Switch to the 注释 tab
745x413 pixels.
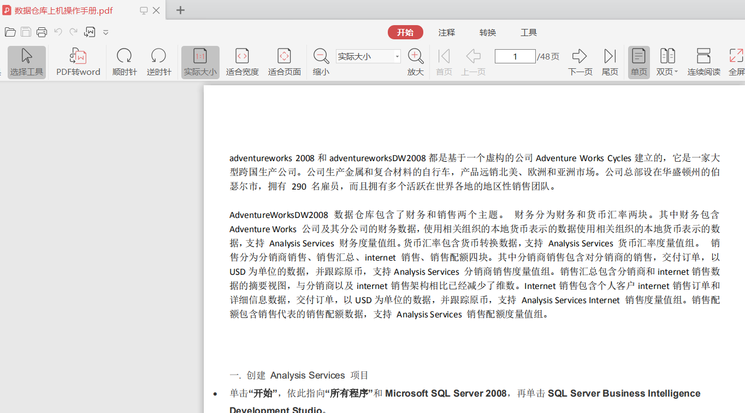[x=446, y=33]
